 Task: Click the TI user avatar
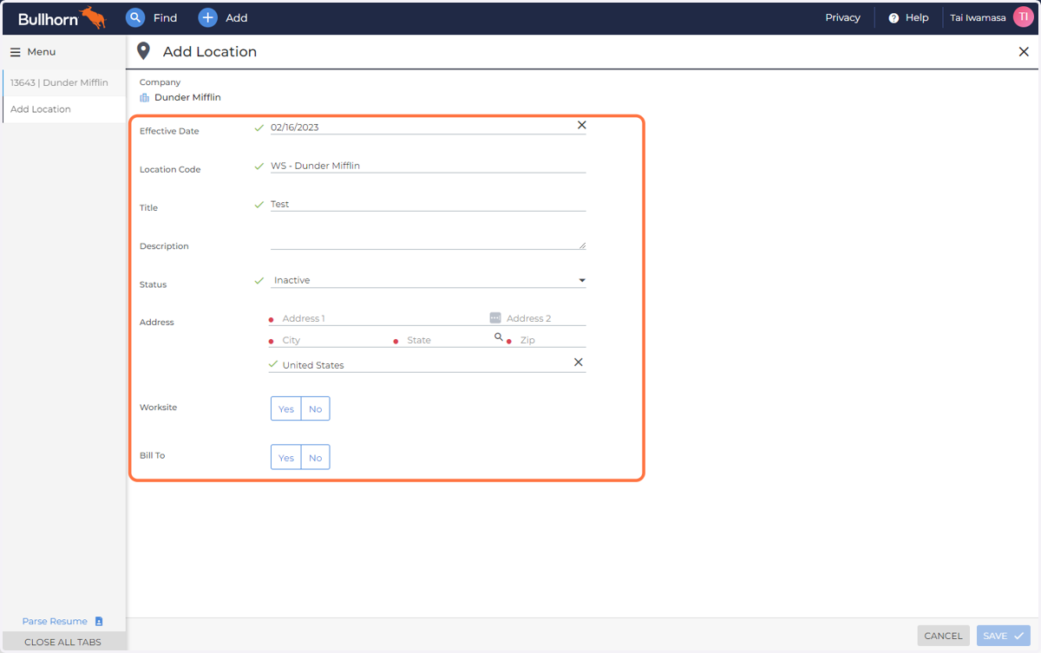click(1023, 17)
